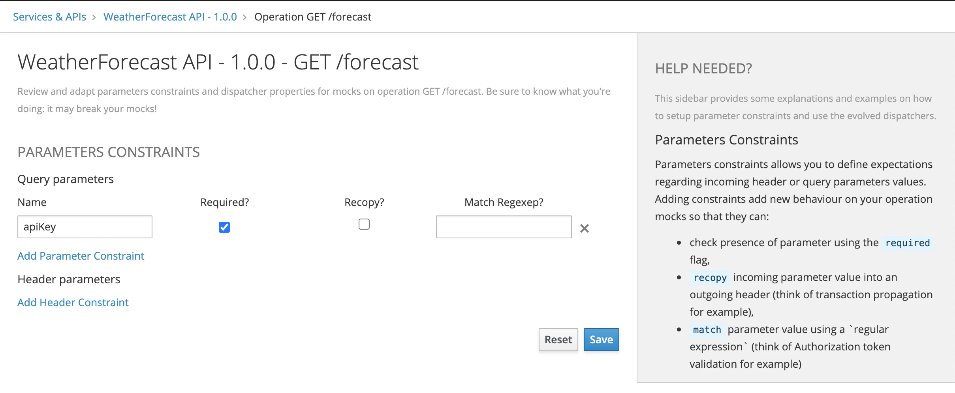Click the Query parameters section label
955x393 pixels.
(x=66, y=179)
